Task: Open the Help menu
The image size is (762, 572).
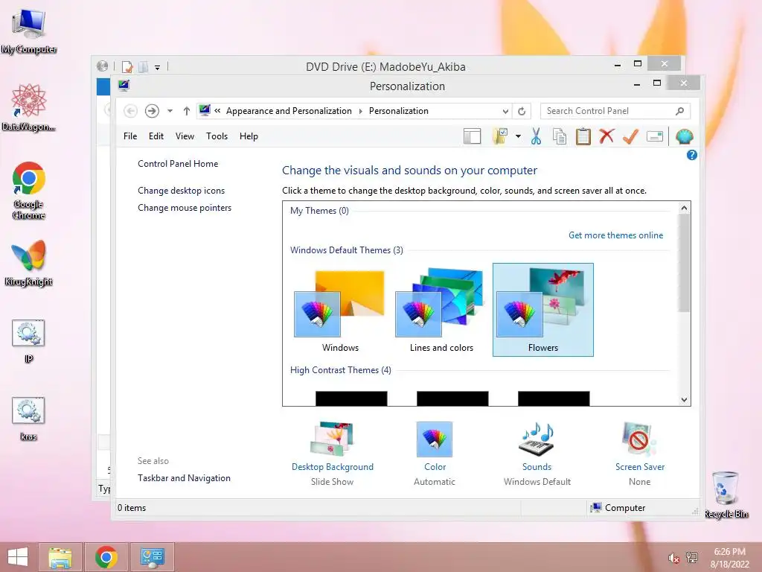Action: coord(249,136)
